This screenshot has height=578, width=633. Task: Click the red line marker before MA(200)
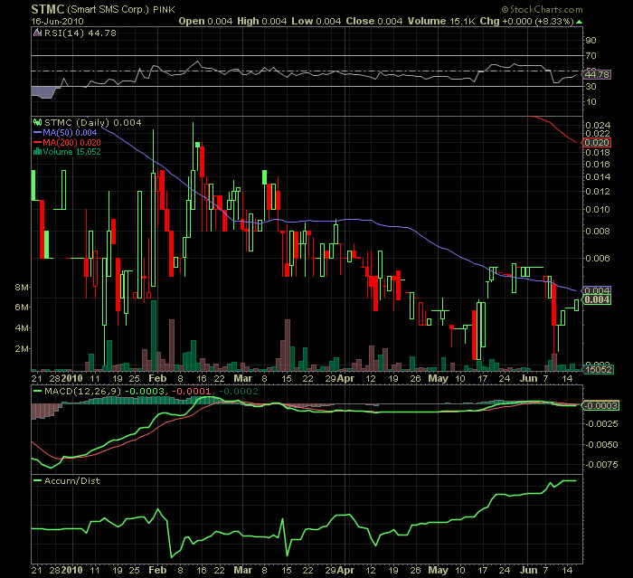tap(38, 143)
